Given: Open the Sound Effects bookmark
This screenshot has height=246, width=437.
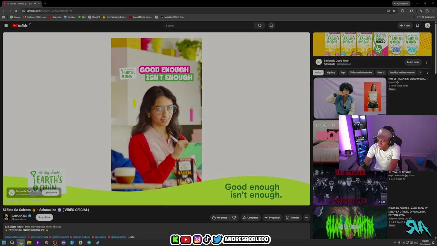Looking at the screenshot, I should pos(140,17).
